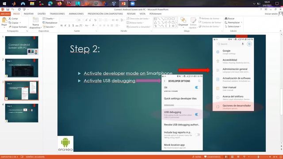
Task: Switch to slide sorter view icon
Action: pyautogui.click(x=232, y=157)
